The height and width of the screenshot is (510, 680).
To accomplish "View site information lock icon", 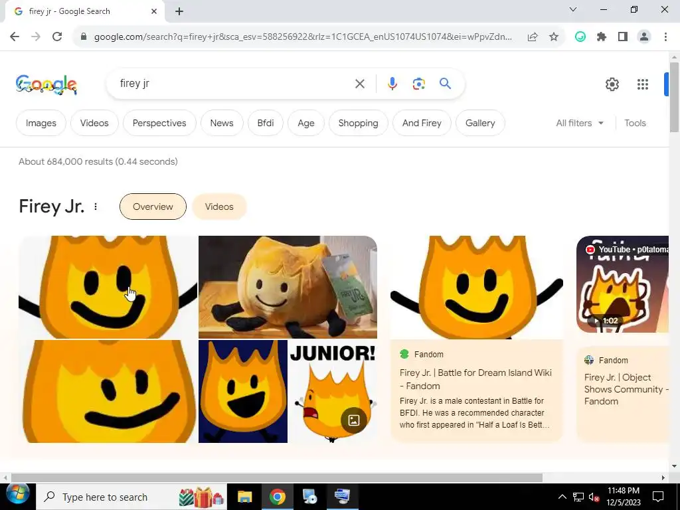I will (84, 37).
